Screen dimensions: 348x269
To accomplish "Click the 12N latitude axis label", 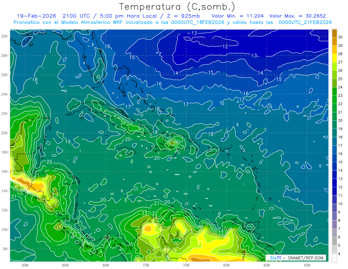I will pos(4,210).
